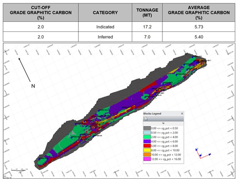Image resolution: width=237 pixels, height=179 pixels.
Task: Select the light blue 0.50–2.00 swatch
Action: tap(147, 133)
